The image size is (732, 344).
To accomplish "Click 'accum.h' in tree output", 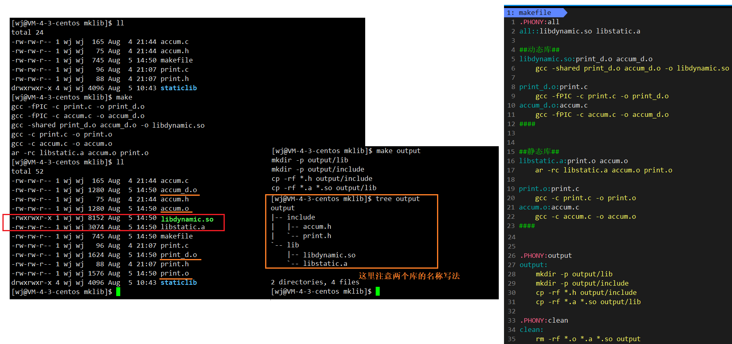I will [x=317, y=226].
